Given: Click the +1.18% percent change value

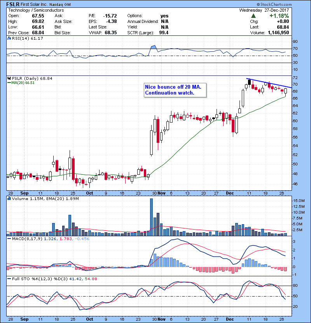Looking at the screenshot, I should coord(279,16).
